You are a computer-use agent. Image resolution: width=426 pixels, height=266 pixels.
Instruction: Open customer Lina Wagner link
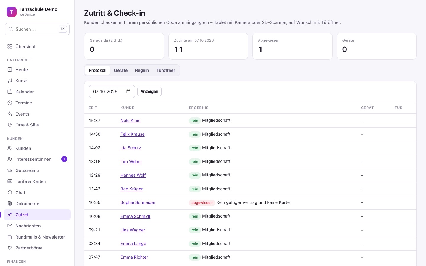[x=133, y=230]
